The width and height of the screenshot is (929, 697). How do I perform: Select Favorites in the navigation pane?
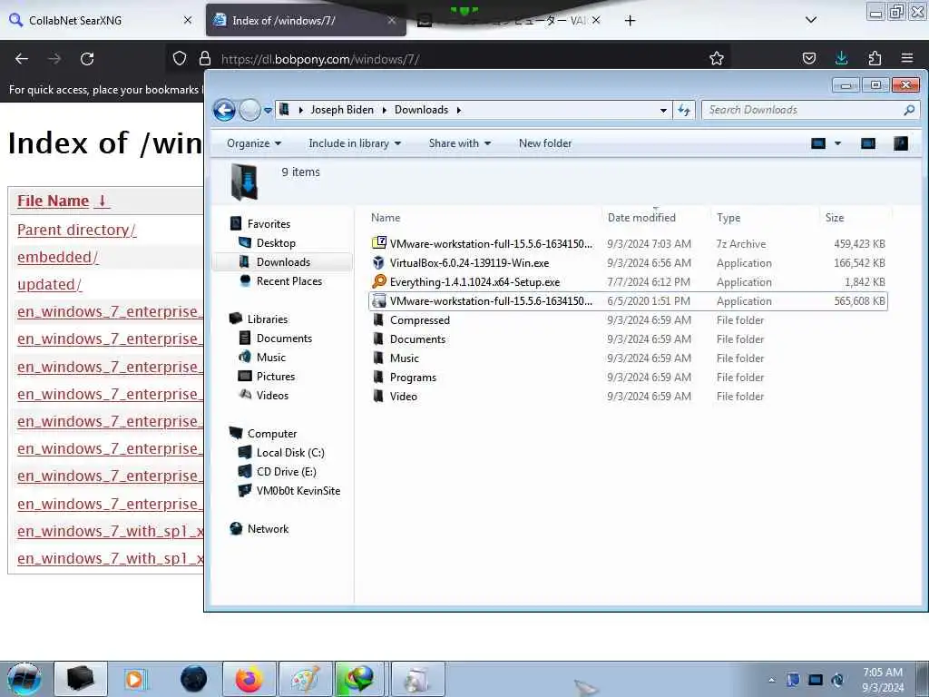[269, 224]
